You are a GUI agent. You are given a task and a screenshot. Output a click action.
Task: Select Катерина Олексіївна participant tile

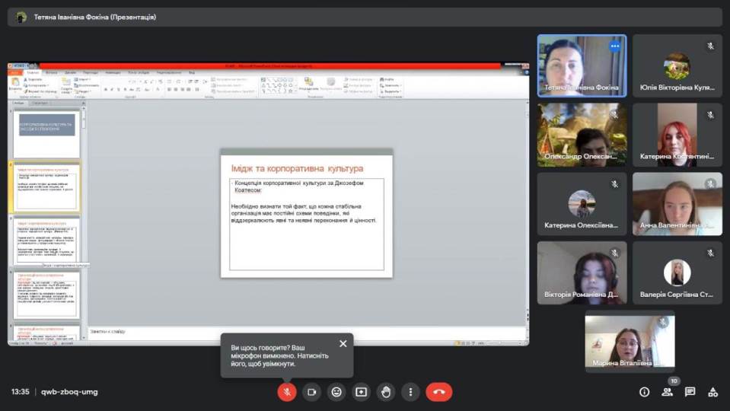tap(582, 204)
